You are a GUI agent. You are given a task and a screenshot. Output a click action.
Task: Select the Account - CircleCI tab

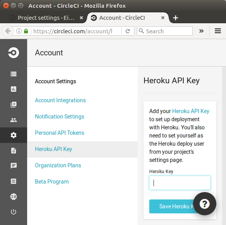click(x=128, y=18)
